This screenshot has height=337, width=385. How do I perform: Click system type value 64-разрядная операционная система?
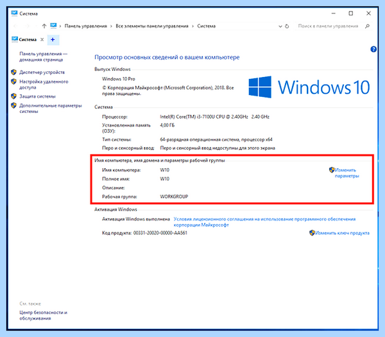tap(216, 139)
